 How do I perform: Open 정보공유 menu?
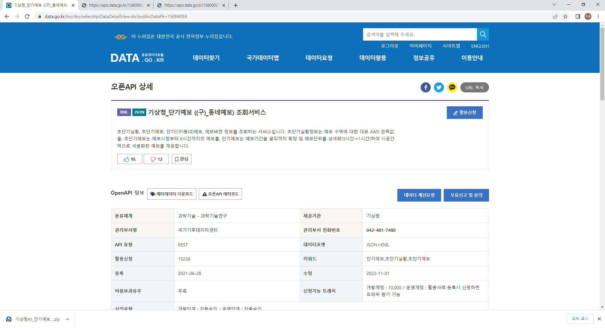click(424, 58)
